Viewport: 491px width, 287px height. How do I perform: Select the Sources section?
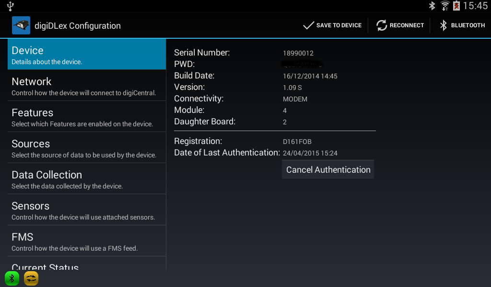(x=87, y=147)
